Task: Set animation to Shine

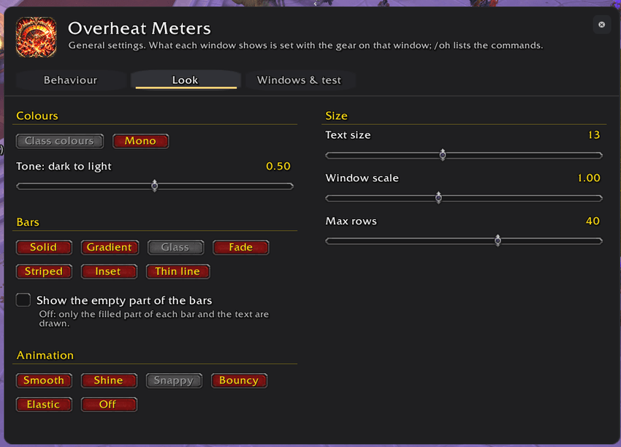Action: (109, 381)
